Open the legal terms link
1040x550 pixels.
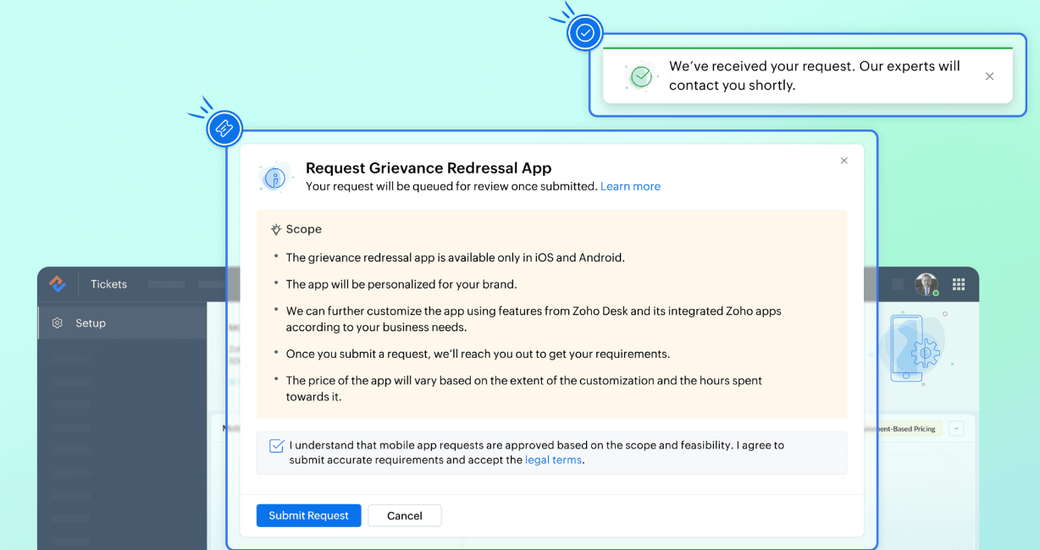pyautogui.click(x=553, y=460)
